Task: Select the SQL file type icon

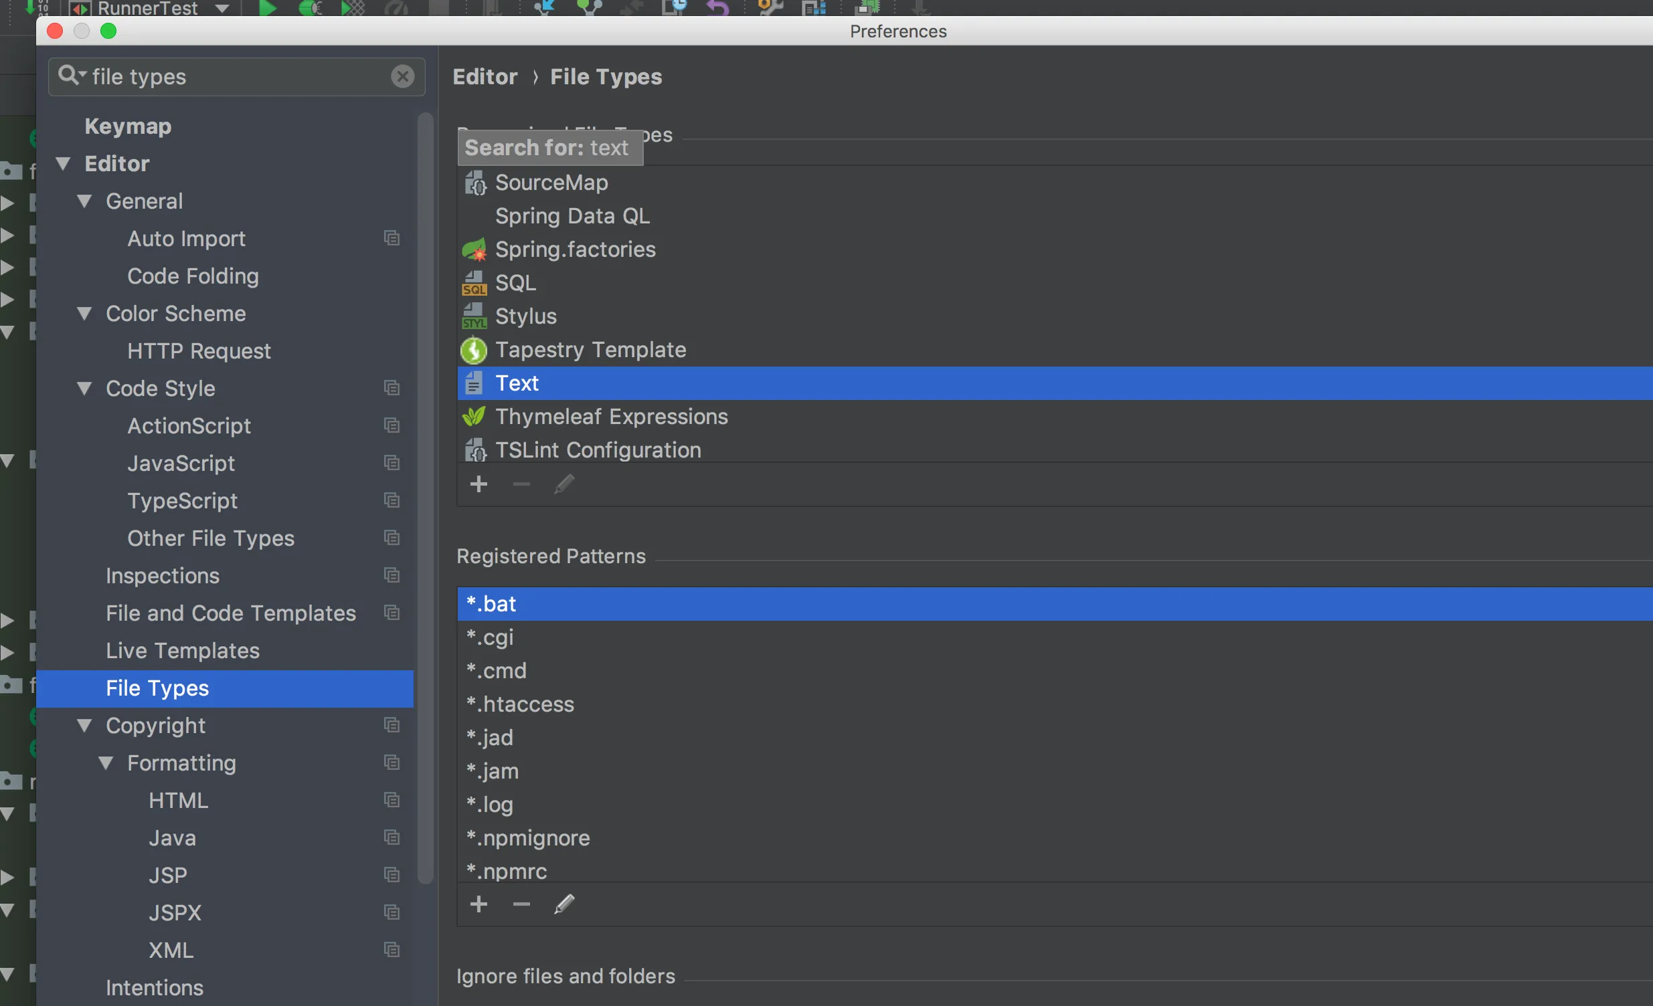Action: pos(474,283)
